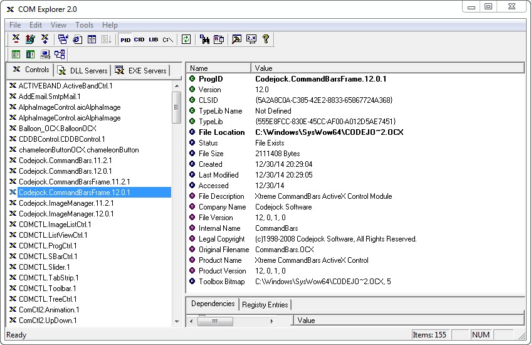Click the register control icon with blue plus

[x=45, y=40]
